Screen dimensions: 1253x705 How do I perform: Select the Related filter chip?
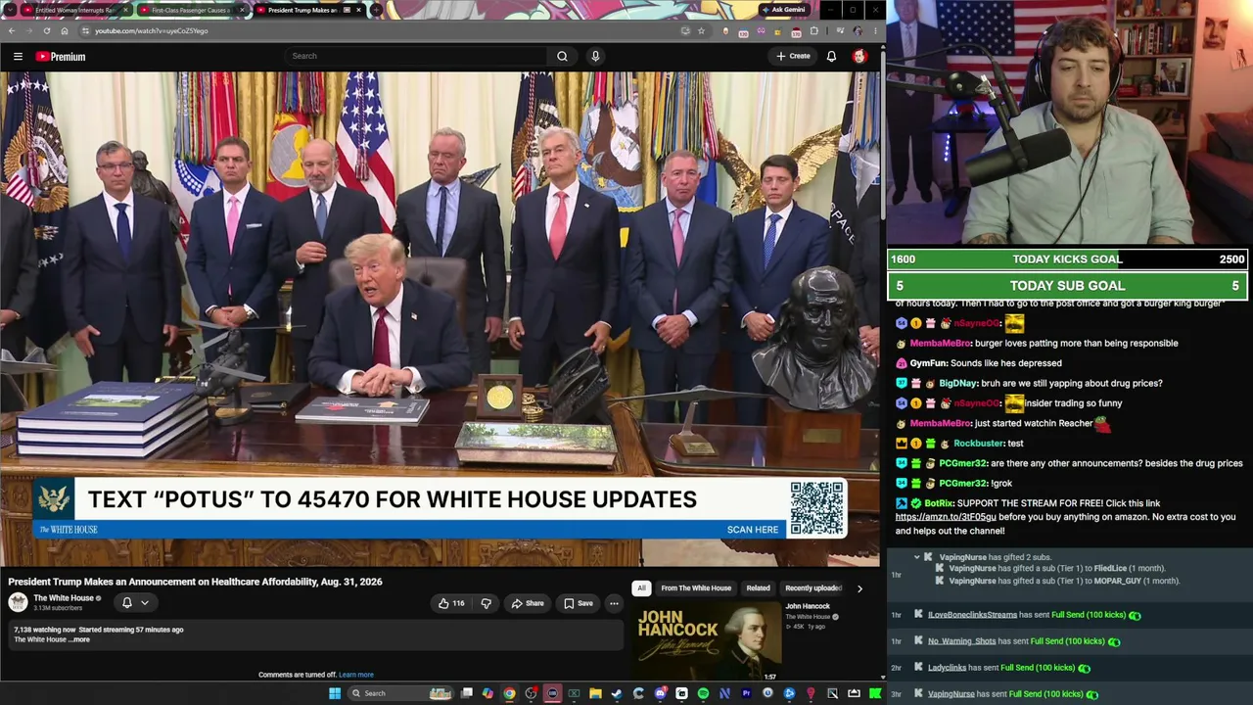click(x=759, y=588)
